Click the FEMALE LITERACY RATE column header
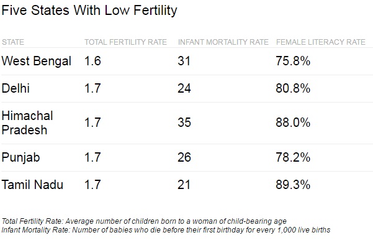Image resolution: width=373 pixels, height=240 pixels. [321, 42]
